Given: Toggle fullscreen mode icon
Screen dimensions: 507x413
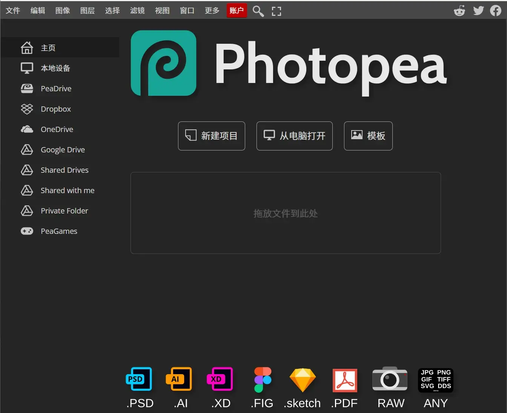Looking at the screenshot, I should [x=277, y=11].
